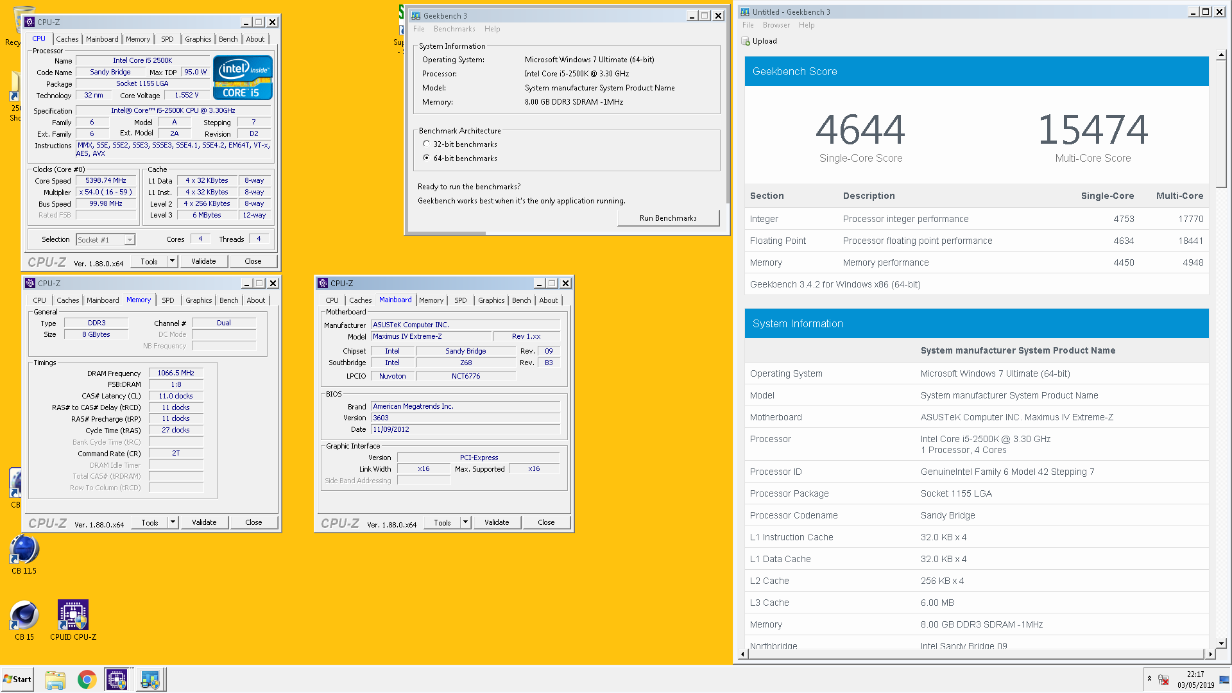Open Browser menu in results window
Viewport: 1232px width, 693px height.
coord(776,25)
